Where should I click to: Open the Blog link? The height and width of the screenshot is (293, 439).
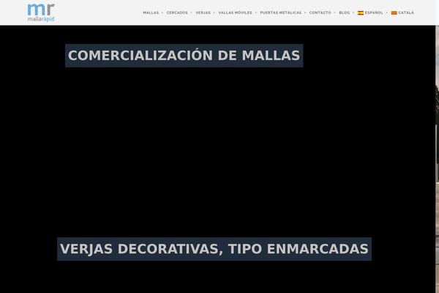(x=345, y=12)
